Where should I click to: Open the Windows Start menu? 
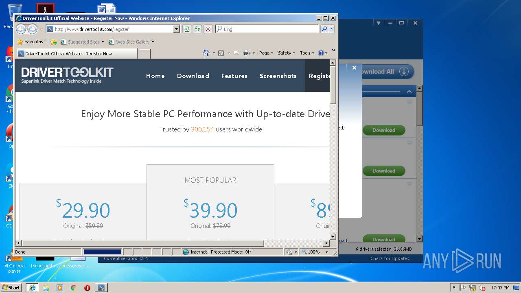11,287
